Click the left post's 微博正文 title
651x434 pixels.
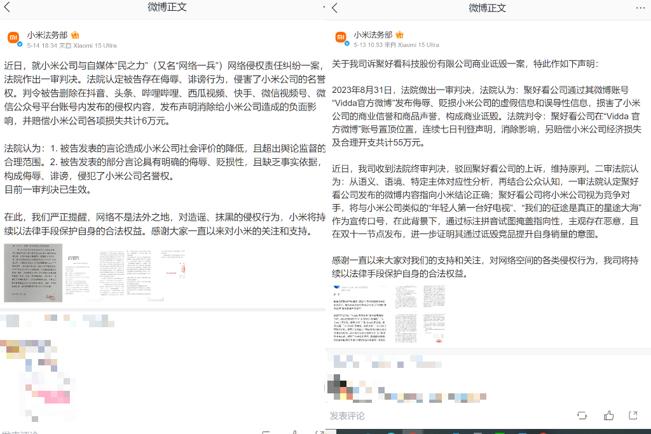click(167, 7)
